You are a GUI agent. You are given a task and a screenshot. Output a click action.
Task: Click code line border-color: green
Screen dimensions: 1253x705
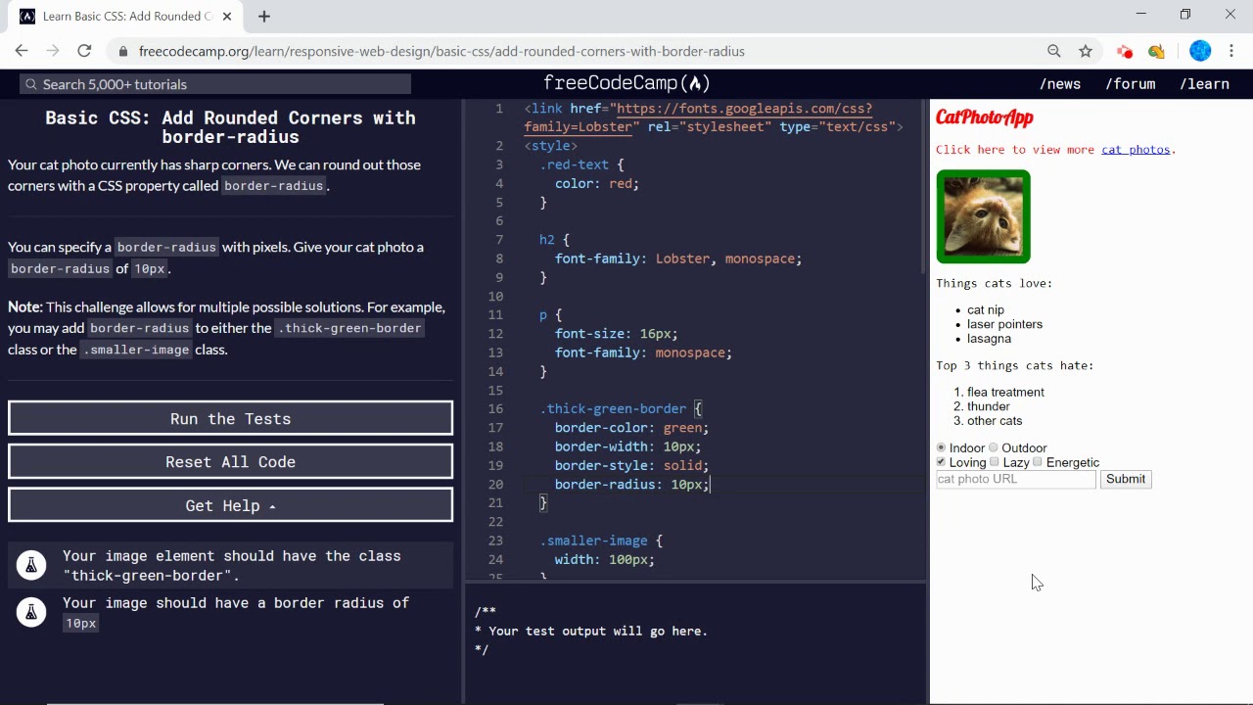pyautogui.click(x=631, y=428)
